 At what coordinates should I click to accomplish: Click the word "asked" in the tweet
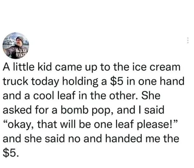[16, 109]
